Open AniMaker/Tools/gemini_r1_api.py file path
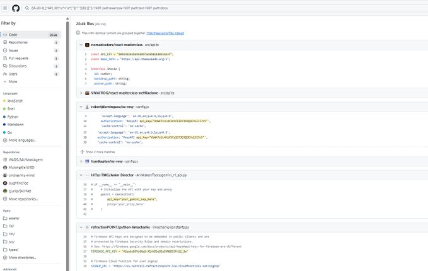 pyautogui.click(x=161, y=175)
